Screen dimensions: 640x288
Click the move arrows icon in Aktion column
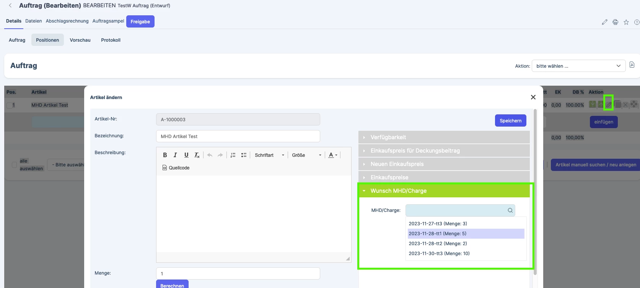click(634, 104)
